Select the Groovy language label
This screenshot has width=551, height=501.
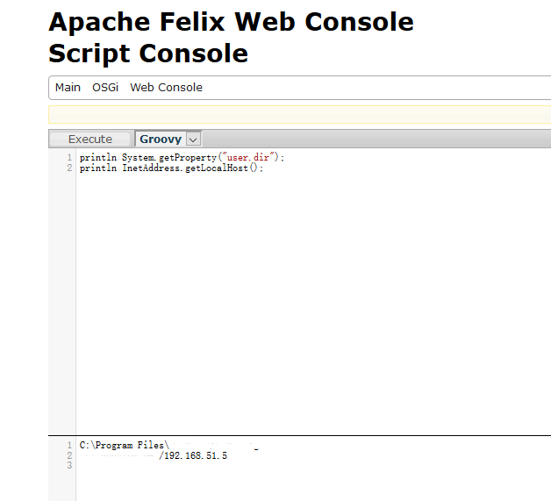tap(161, 139)
